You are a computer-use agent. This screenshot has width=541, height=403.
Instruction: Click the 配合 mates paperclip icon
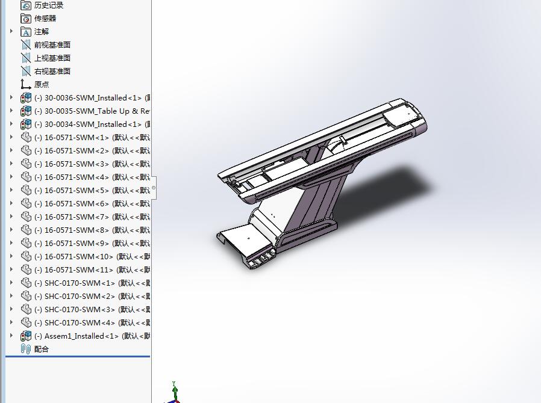pyautogui.click(x=26, y=349)
